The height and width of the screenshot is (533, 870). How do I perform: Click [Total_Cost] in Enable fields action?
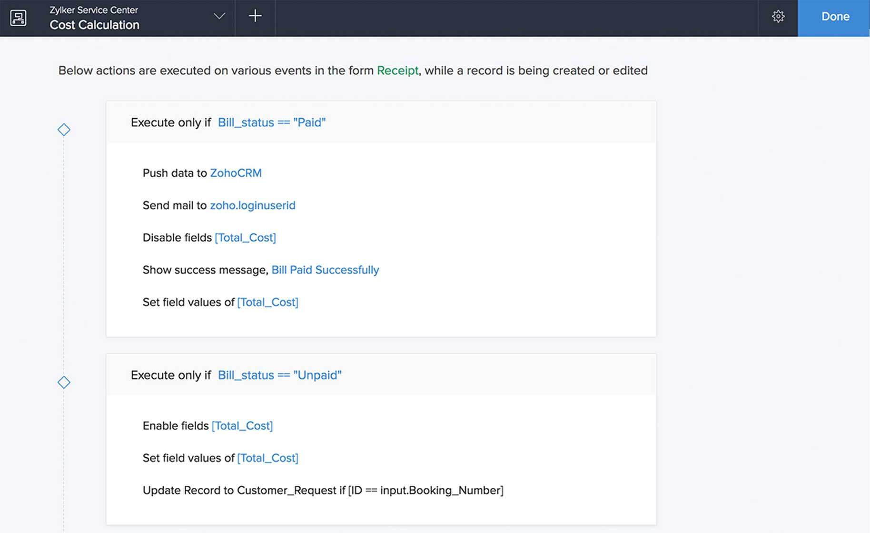(x=242, y=426)
